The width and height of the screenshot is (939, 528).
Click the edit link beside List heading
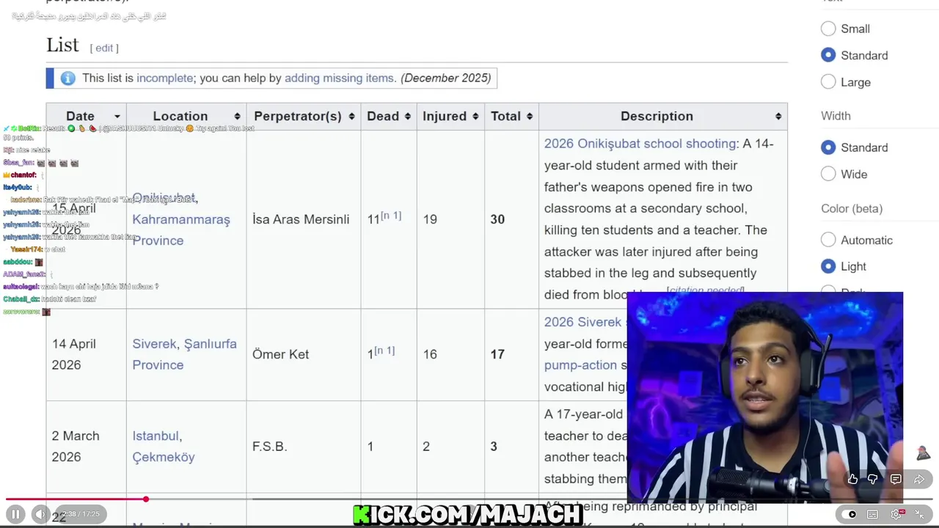pos(104,48)
